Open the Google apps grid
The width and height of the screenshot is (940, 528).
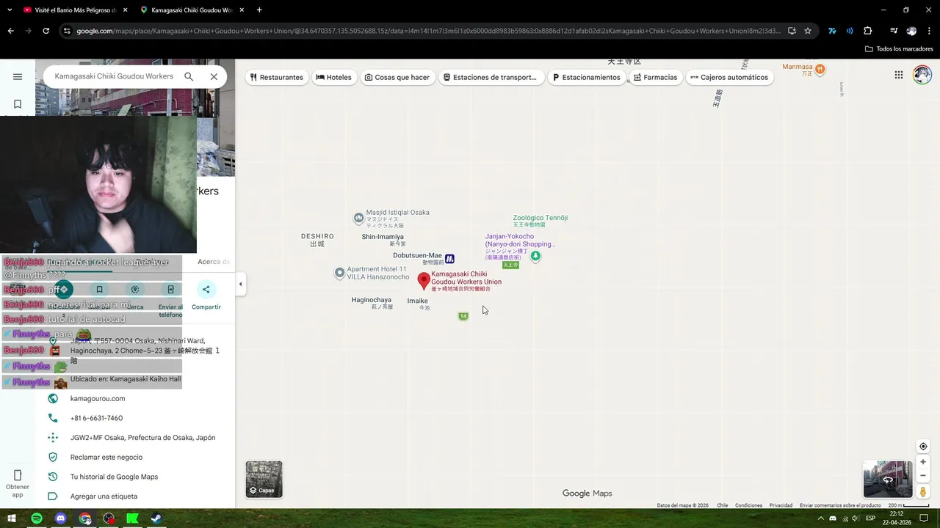pos(899,75)
